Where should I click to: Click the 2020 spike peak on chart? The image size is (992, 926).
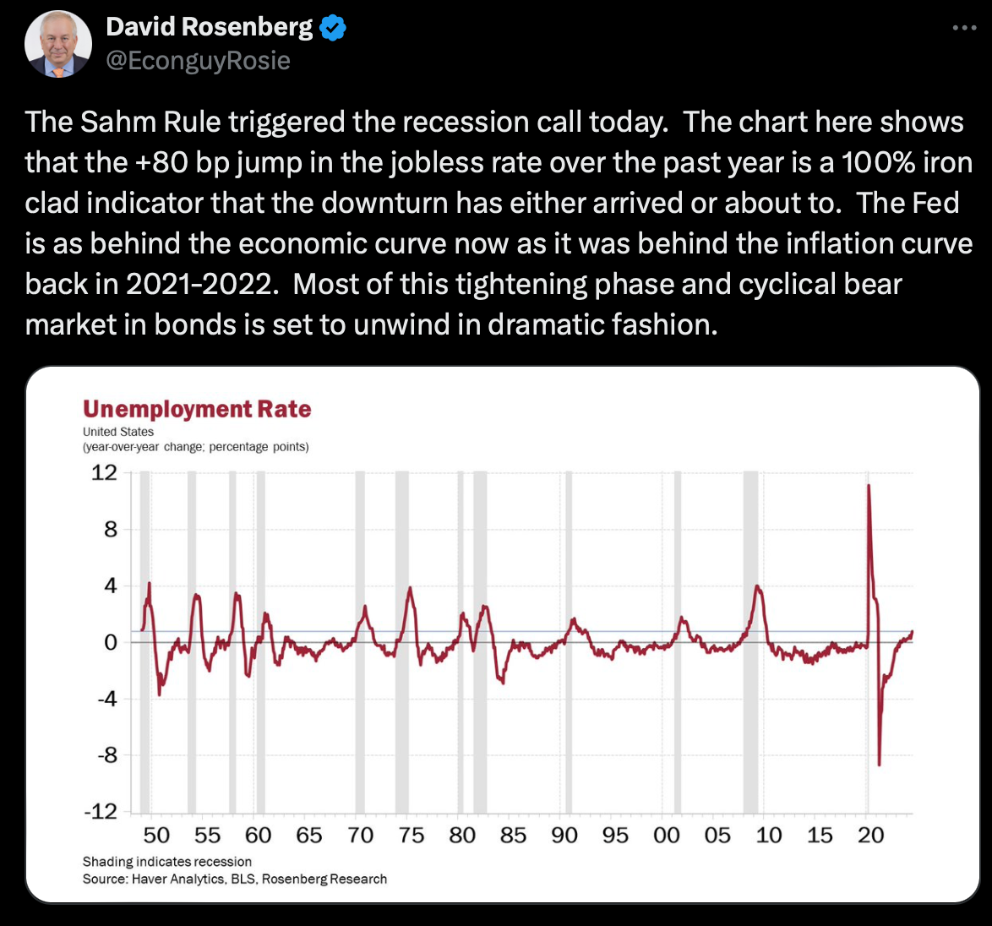coord(869,487)
